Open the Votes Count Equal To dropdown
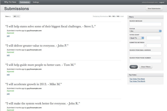 [137, 38]
